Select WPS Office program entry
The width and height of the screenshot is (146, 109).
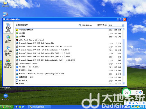pos(69,67)
